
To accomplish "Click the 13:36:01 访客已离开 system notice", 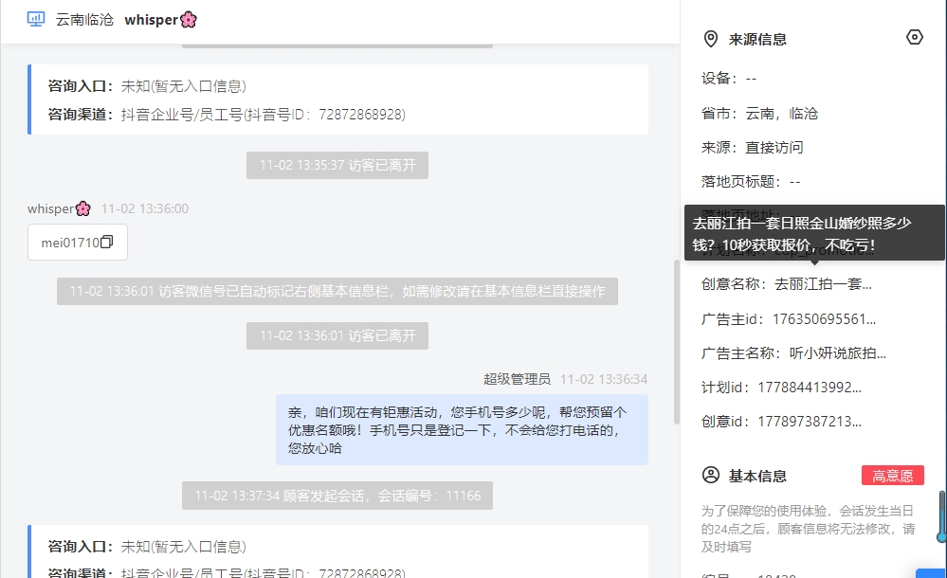I will pyautogui.click(x=337, y=335).
